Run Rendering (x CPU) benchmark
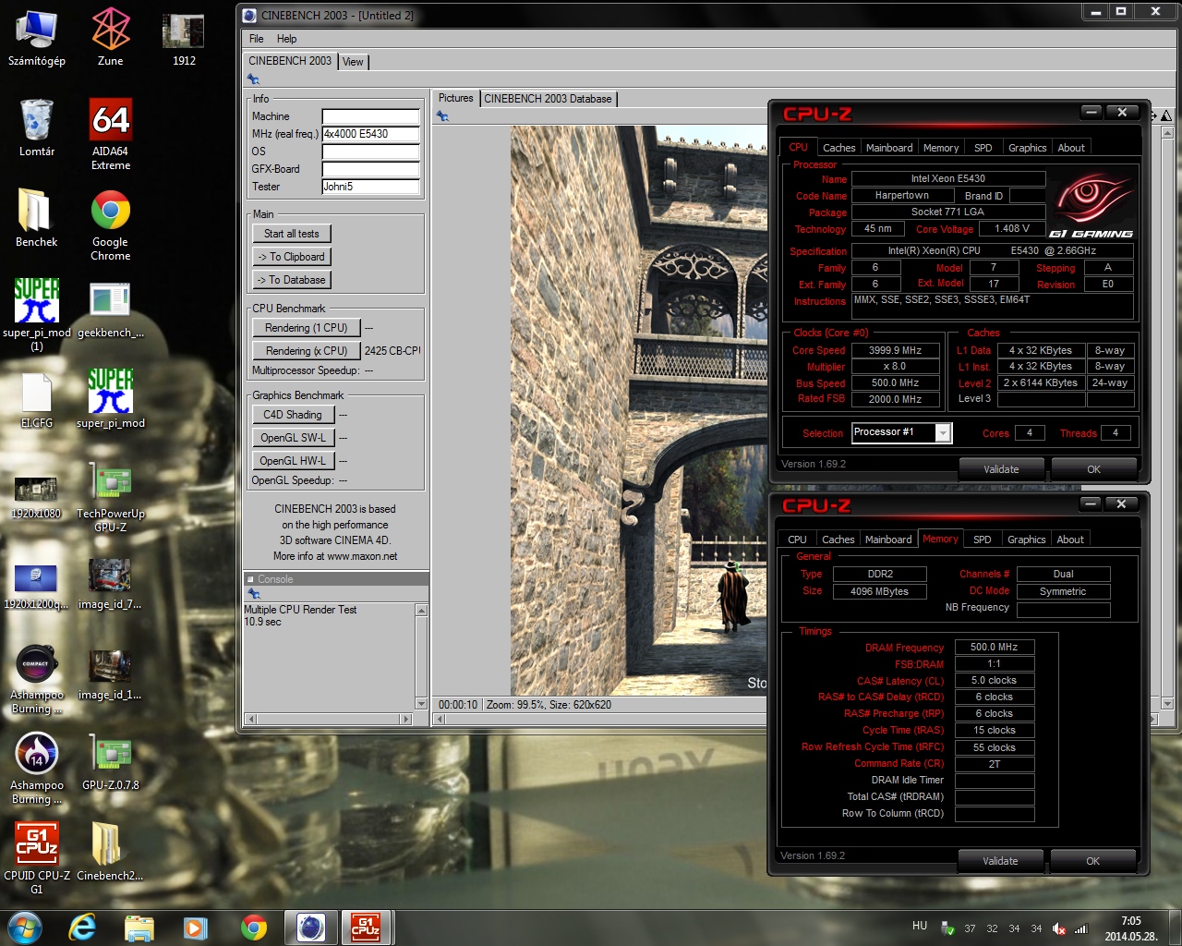The height and width of the screenshot is (946, 1182). pyautogui.click(x=306, y=351)
